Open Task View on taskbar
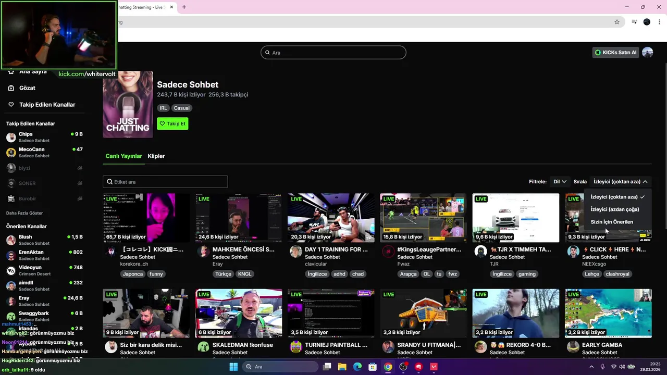This screenshot has width=667, height=375. (x=327, y=367)
